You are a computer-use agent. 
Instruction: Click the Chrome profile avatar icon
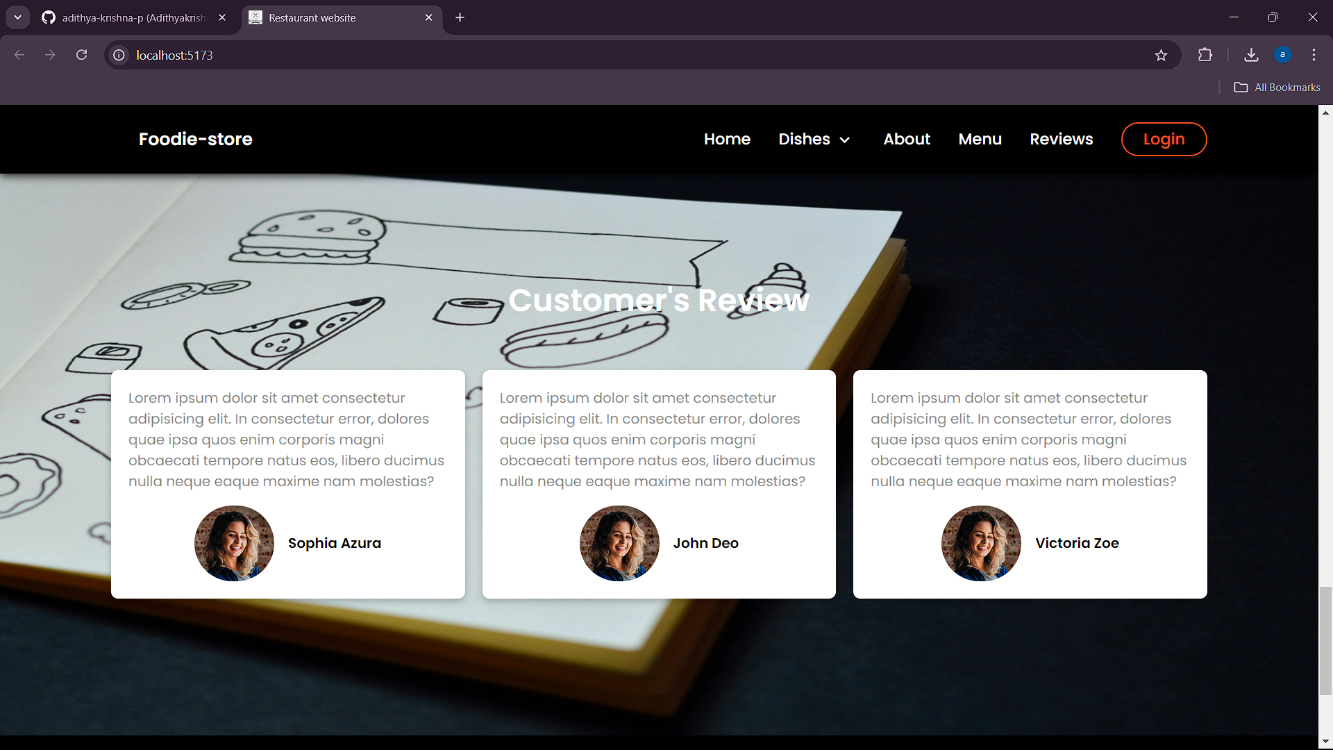[1282, 55]
